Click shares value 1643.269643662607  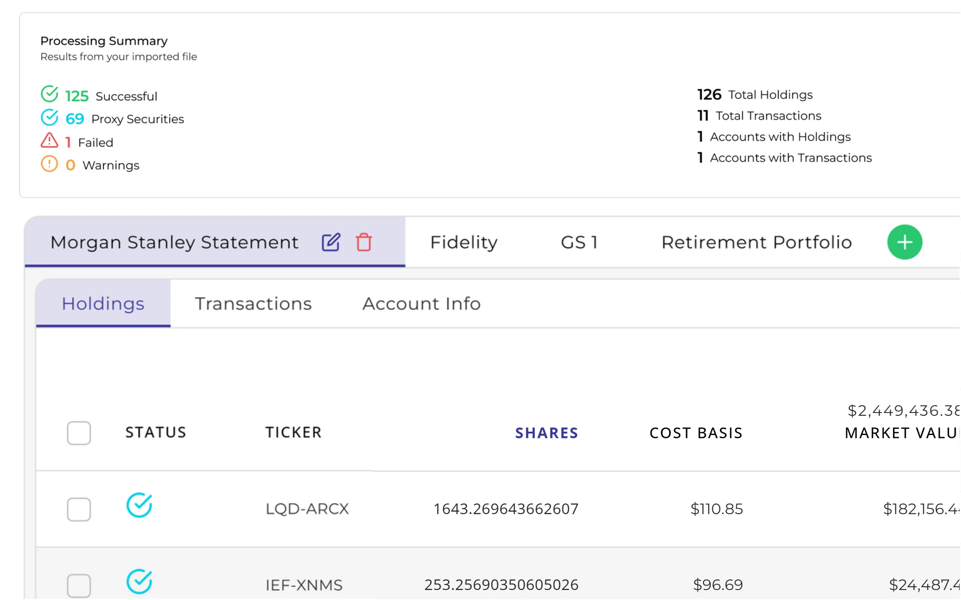click(506, 509)
